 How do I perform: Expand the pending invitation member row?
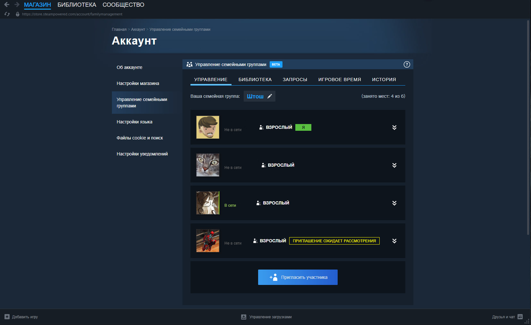pyautogui.click(x=394, y=241)
